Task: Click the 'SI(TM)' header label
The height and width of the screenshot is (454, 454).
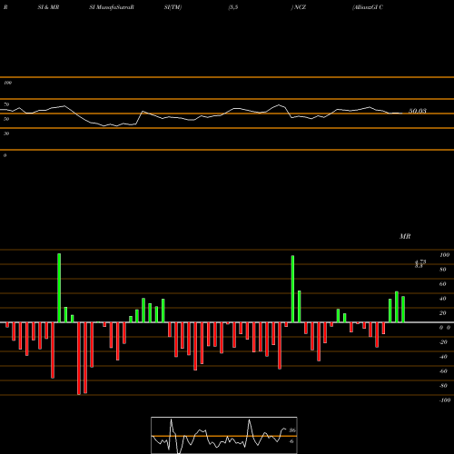Action: [x=173, y=7]
